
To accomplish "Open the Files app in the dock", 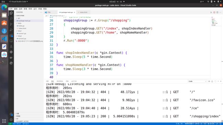I will point(4,15).
